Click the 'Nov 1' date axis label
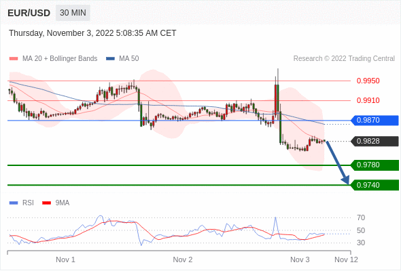This screenshot has width=401, height=271. coord(65,259)
